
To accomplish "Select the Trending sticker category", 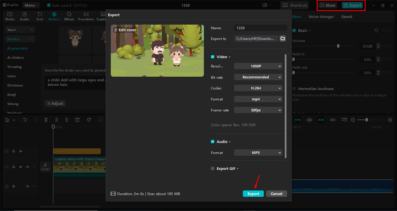I will pos(14,67).
